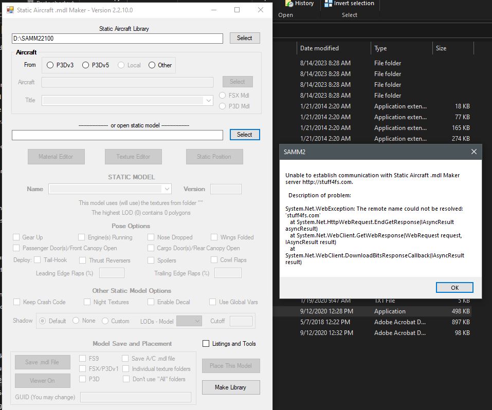Open the aircraft Title dropdown
This screenshot has width=492, height=410.
point(208,100)
